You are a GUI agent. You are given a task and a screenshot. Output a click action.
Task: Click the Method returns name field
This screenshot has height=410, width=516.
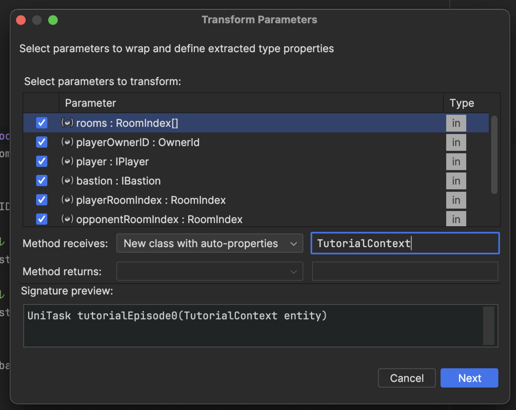pos(404,272)
